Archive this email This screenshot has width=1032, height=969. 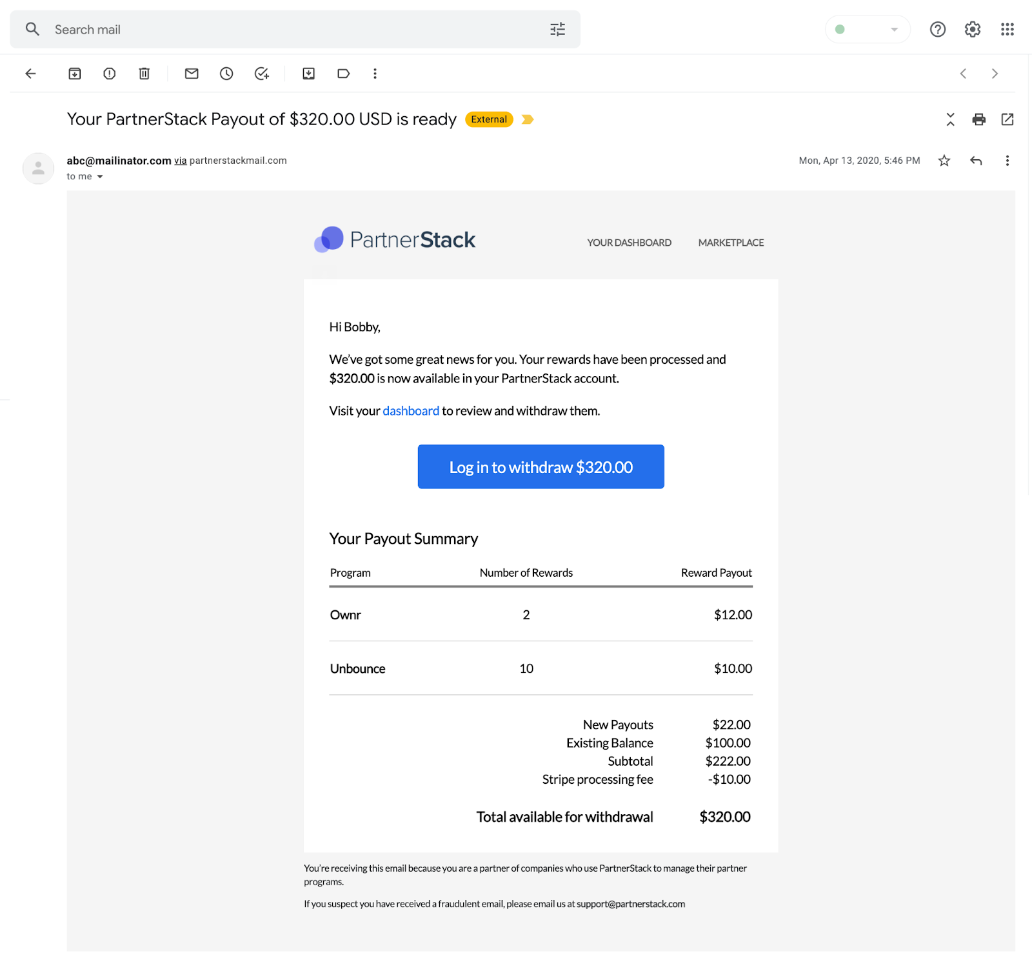(x=75, y=74)
